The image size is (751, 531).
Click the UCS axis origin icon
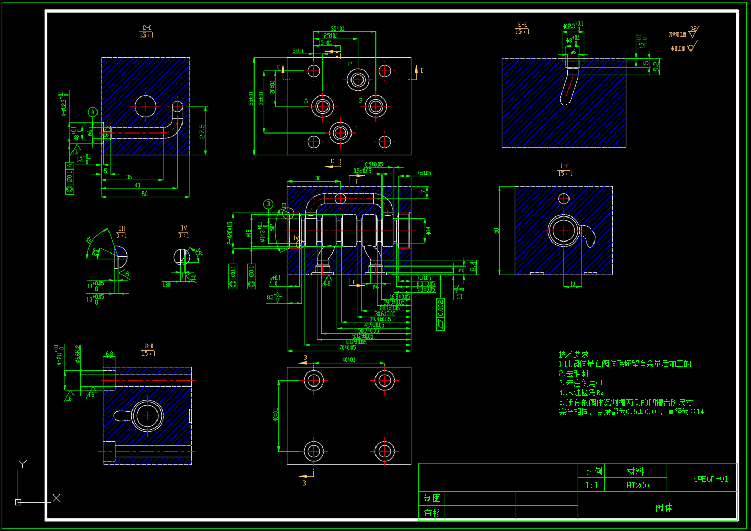point(18,502)
